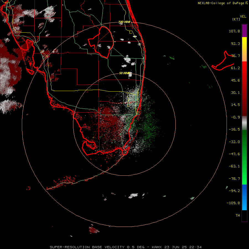Click the -78.7 value on the velocity scale
Screen dimensions: 249x249
tap(234, 179)
